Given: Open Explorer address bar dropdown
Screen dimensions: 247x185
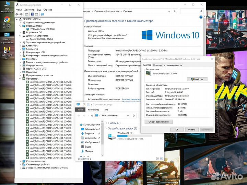Looking at the screenshot, I should click(x=128, y=116).
